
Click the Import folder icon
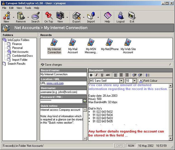tap(91, 16)
